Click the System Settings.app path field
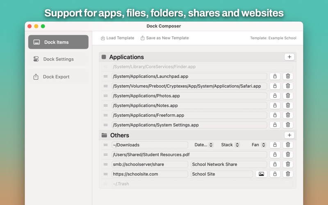This screenshot has height=205, width=328. 189,125
